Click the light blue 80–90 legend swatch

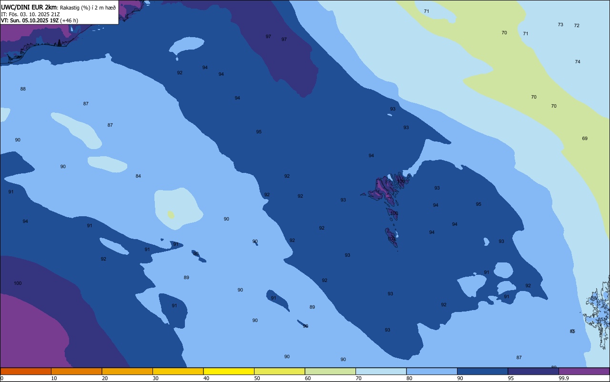point(432,371)
